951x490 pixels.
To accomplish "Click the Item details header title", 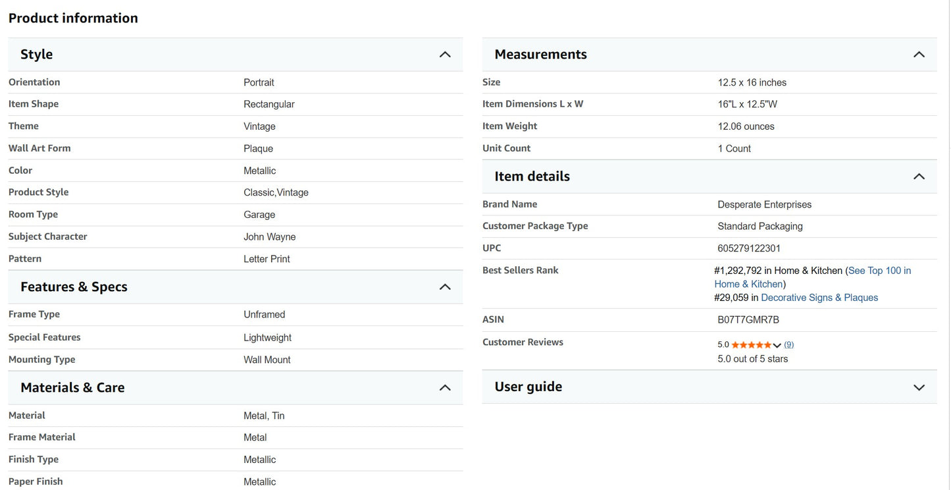I will coord(532,176).
